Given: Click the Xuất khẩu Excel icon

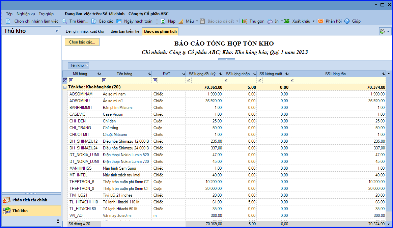Looking at the screenshot, I should click(x=287, y=21).
